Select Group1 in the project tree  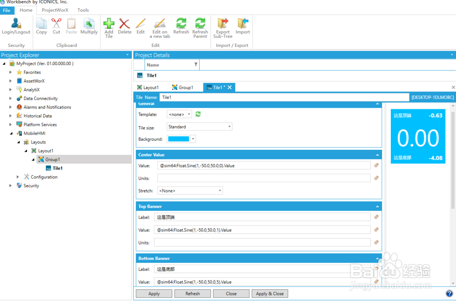[x=52, y=159]
